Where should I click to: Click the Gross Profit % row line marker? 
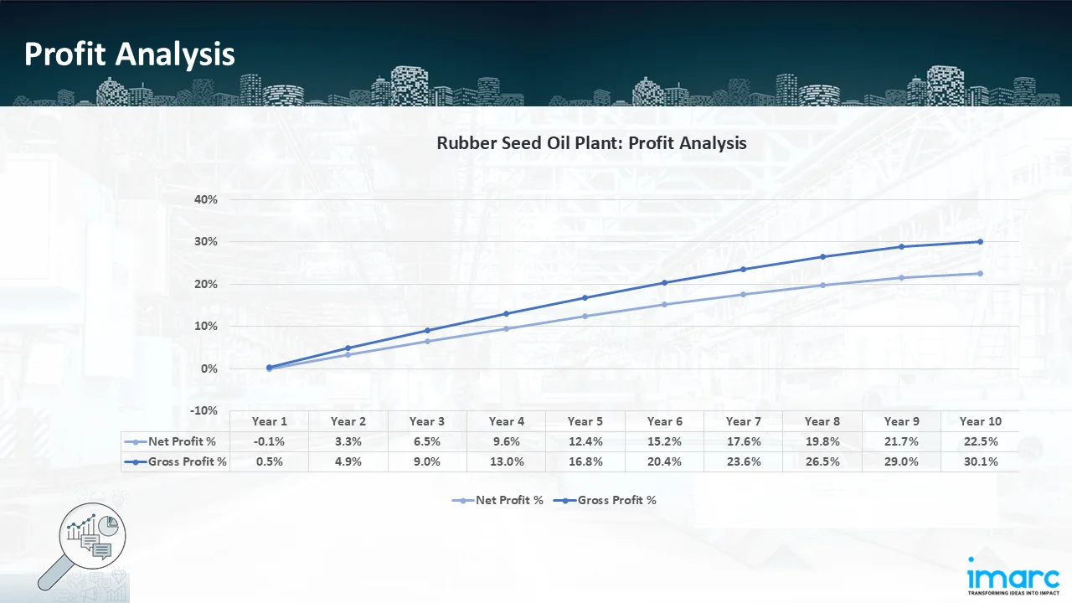(136, 461)
